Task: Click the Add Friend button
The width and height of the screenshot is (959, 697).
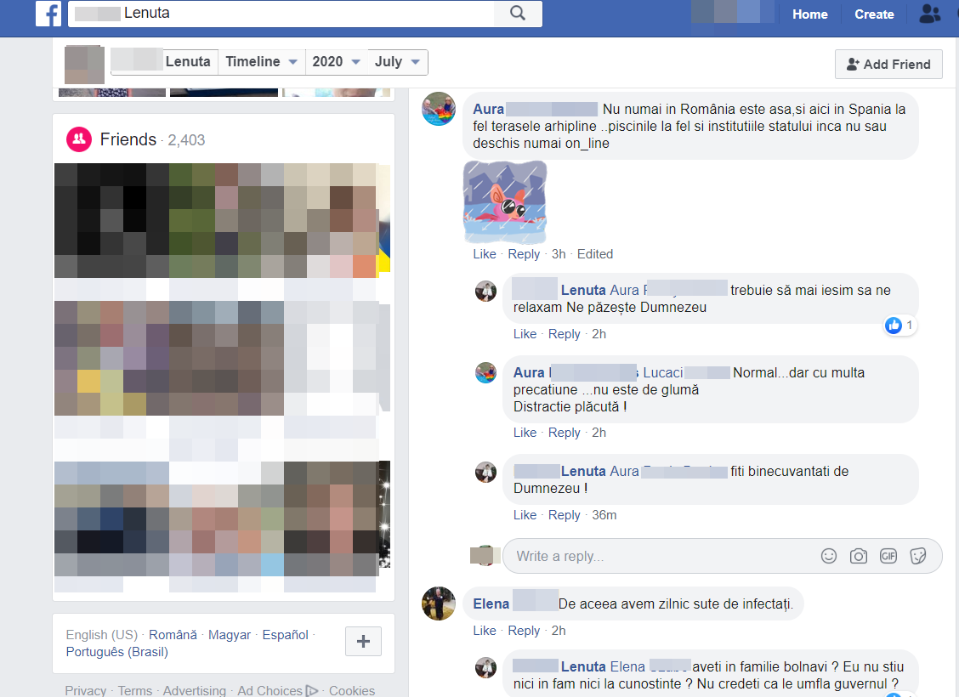Action: tap(888, 65)
